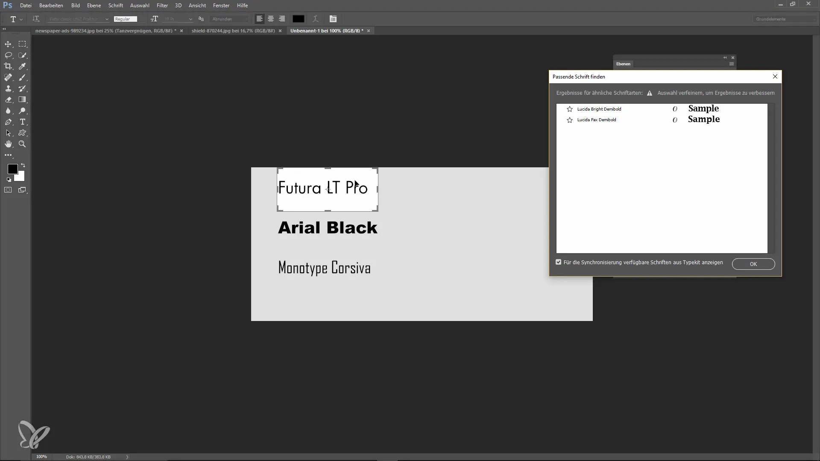This screenshot has width=820, height=461.
Task: Click the foreground color swatch
Action: coord(12,169)
